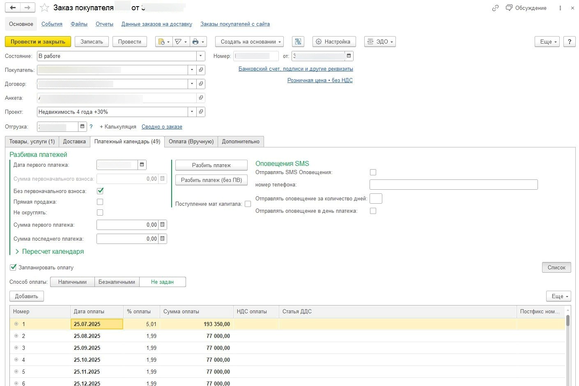This screenshot has width=579, height=386.
Task: Open the 'Оплата (Вручную)' tab
Action: tap(191, 141)
